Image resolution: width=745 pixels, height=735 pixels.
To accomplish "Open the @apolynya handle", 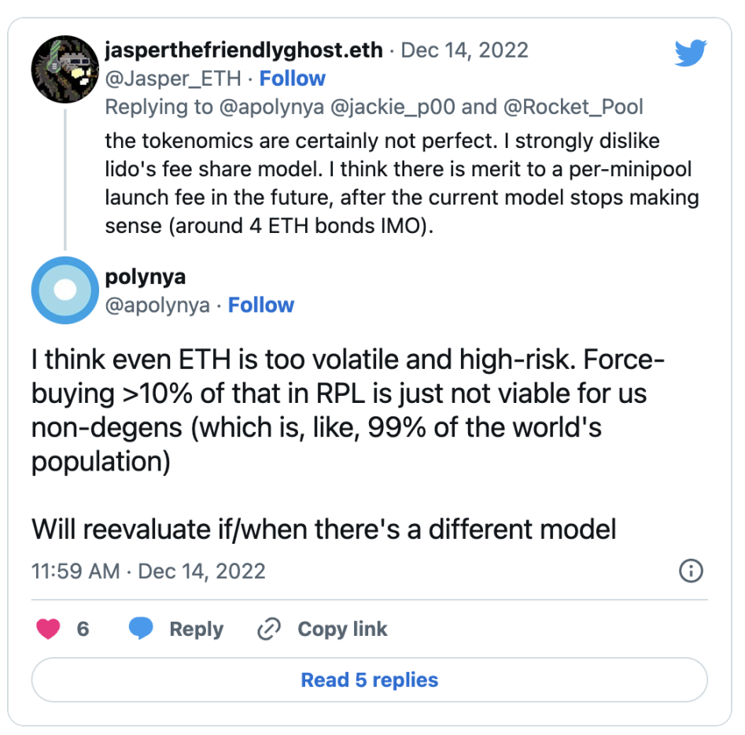I will 157,305.
